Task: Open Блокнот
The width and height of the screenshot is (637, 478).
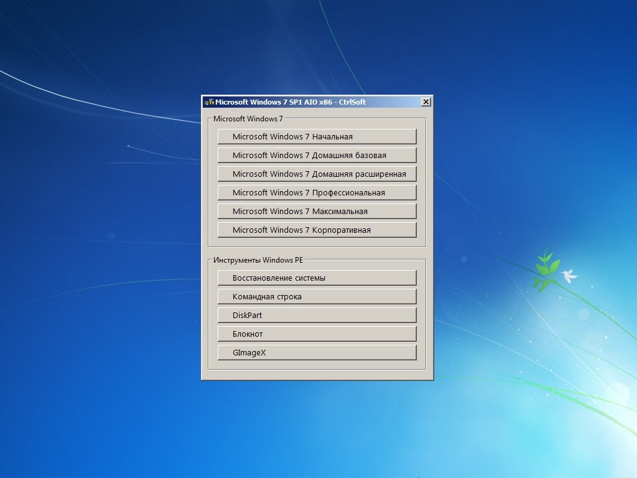Action: pyautogui.click(x=317, y=334)
